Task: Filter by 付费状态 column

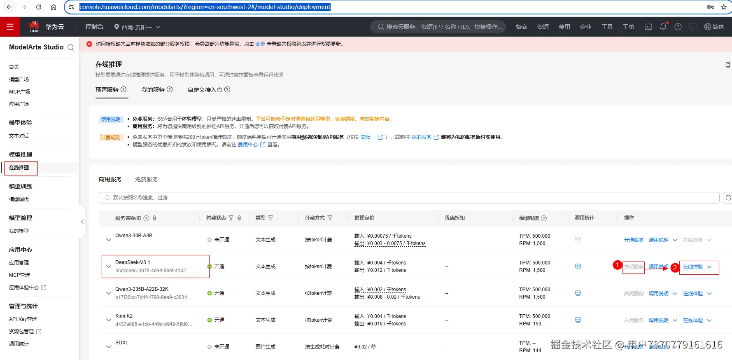Action: click(231, 218)
